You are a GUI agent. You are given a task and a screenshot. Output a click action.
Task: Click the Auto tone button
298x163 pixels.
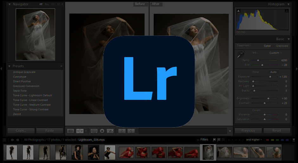point(273,72)
